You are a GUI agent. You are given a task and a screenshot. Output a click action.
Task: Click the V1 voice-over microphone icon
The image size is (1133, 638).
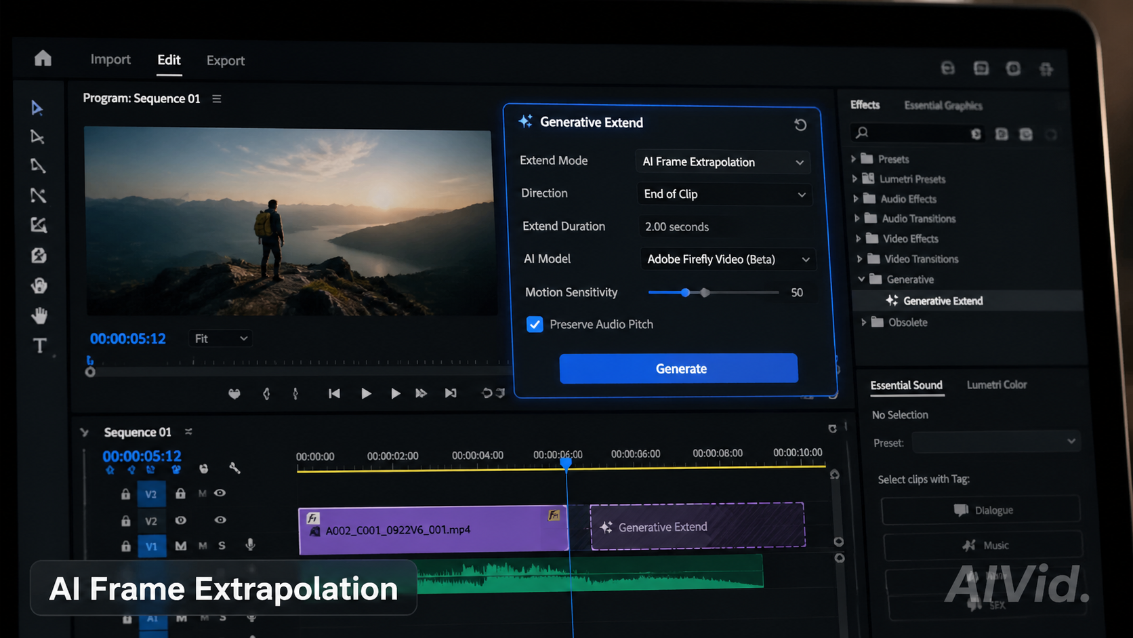coord(250,544)
